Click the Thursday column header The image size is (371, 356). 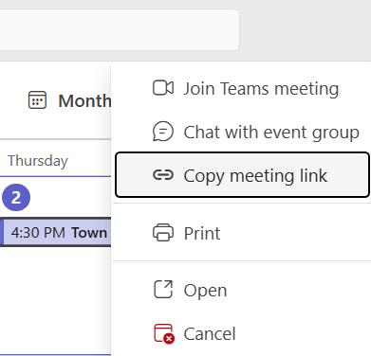click(38, 161)
